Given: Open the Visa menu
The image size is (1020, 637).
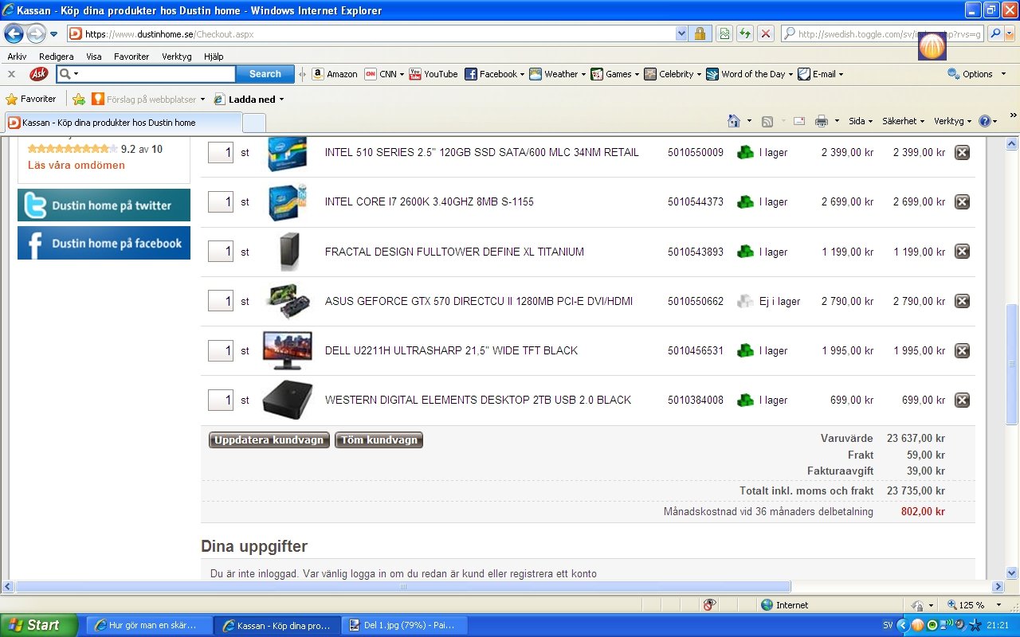Looking at the screenshot, I should click(94, 57).
